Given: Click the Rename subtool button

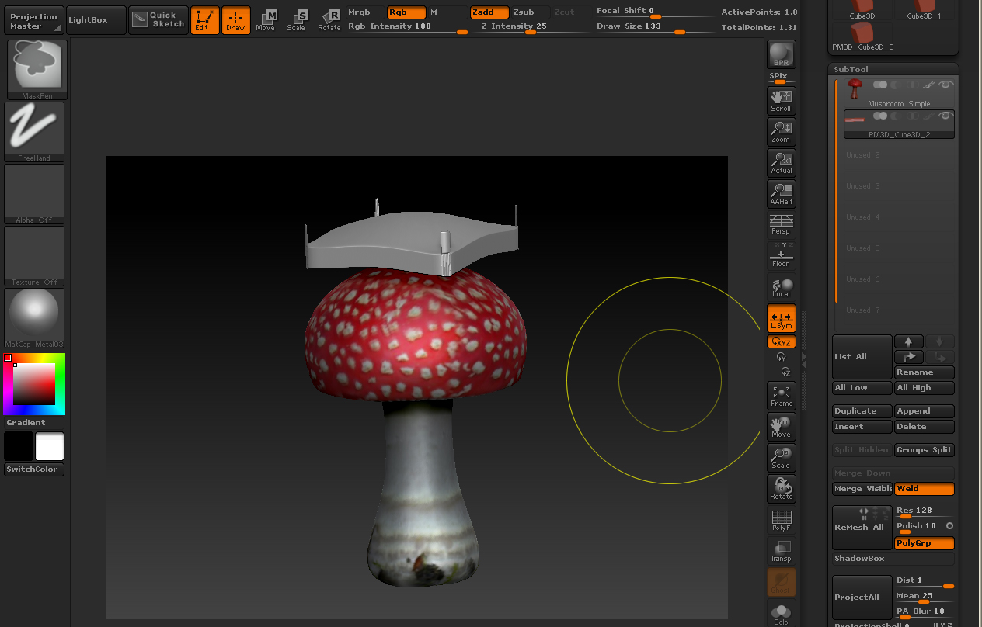Looking at the screenshot, I should tap(925, 372).
